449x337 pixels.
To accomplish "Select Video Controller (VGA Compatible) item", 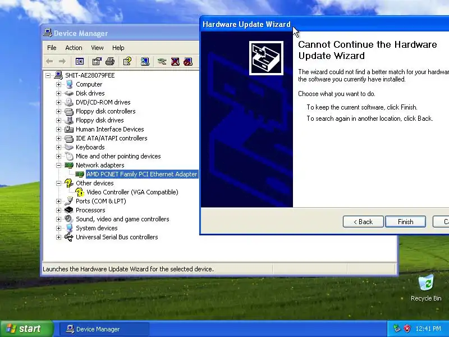I will [x=132, y=192].
